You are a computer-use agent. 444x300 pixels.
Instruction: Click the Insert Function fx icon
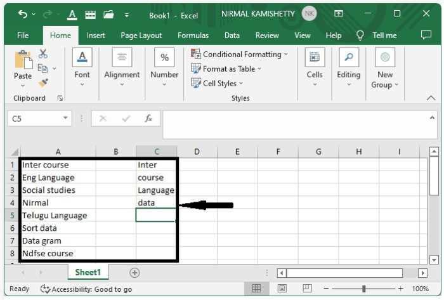coord(148,119)
